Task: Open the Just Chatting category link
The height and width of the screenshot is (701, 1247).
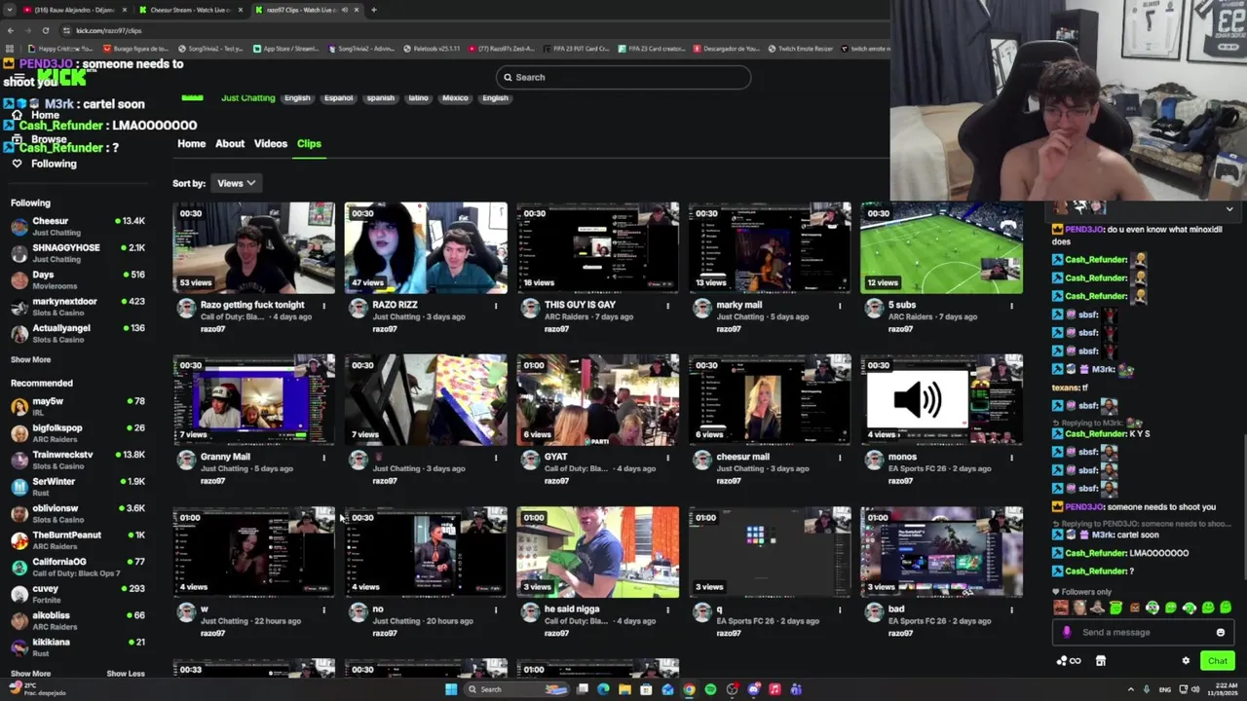Action: 247,98
